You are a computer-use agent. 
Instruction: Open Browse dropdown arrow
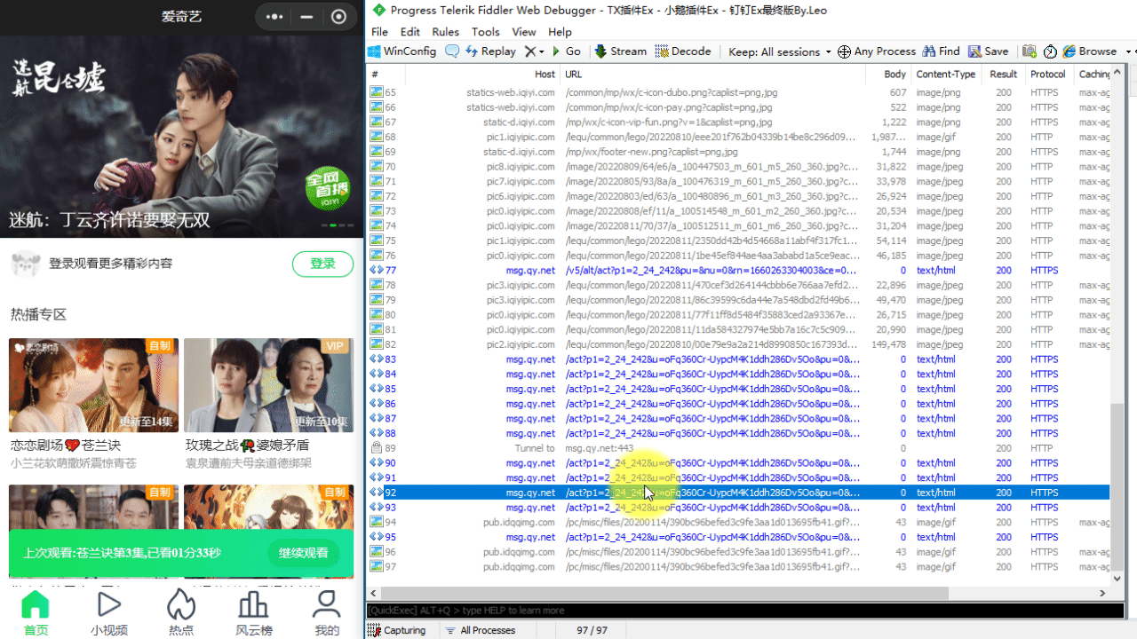[1128, 51]
